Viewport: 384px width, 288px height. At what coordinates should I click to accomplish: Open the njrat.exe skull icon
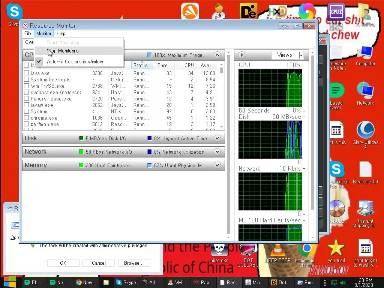point(219,253)
